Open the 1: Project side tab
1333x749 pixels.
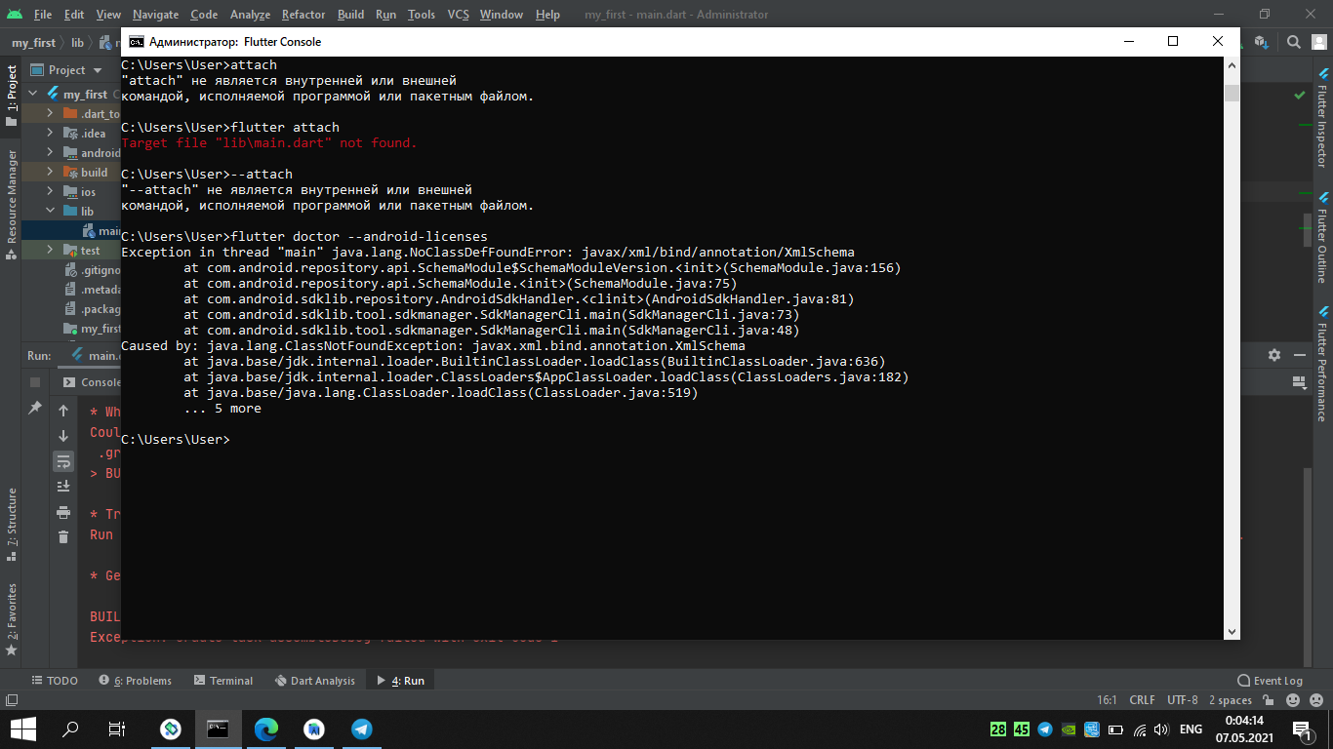pos(12,96)
